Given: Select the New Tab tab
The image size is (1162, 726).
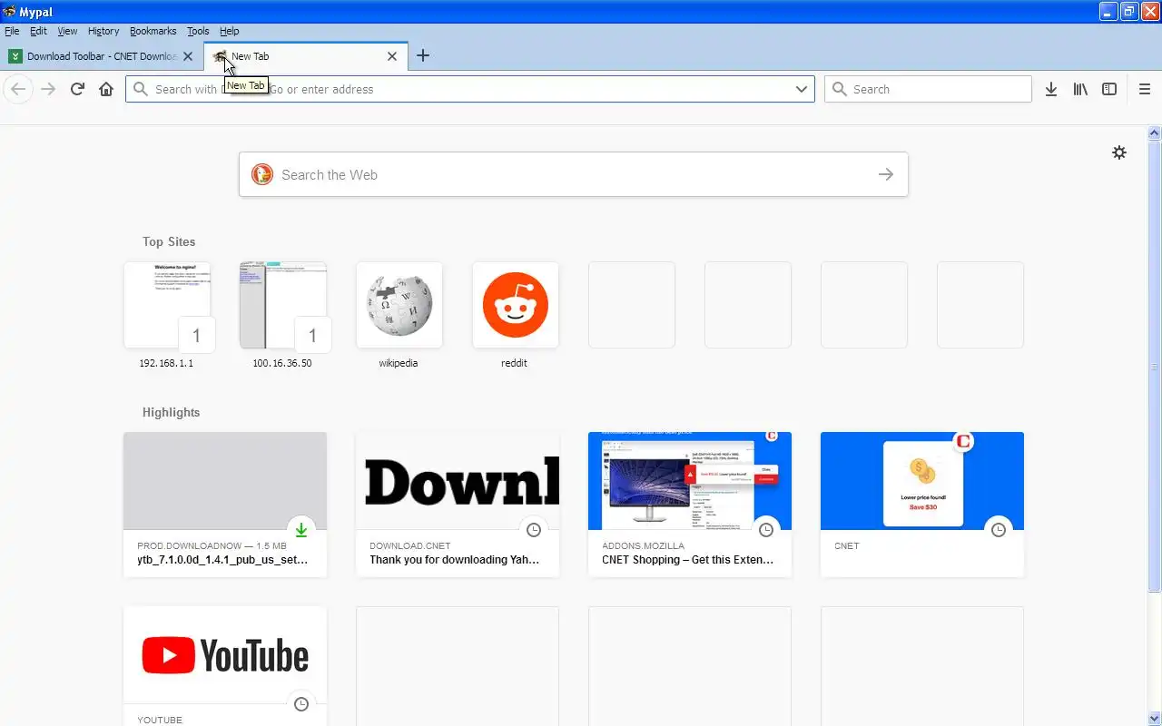Looking at the screenshot, I should (306, 56).
